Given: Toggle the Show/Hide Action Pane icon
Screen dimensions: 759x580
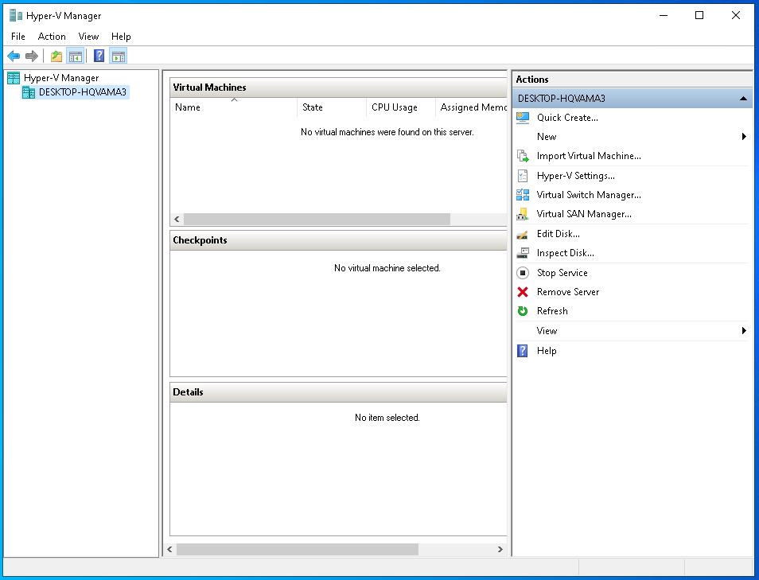Looking at the screenshot, I should [118, 56].
